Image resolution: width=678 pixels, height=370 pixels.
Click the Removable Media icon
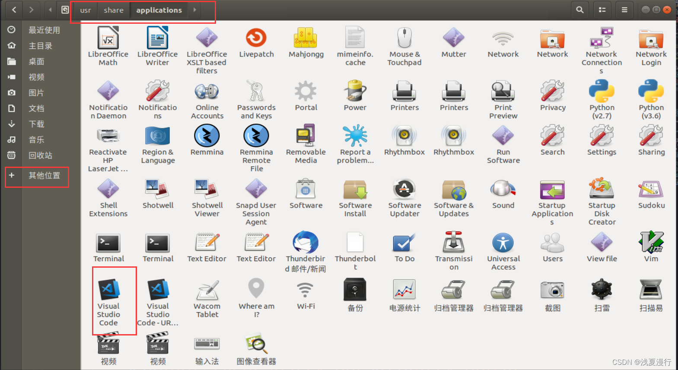point(306,136)
